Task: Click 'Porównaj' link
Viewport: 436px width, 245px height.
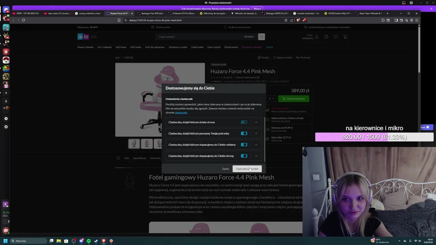Action: (303, 58)
